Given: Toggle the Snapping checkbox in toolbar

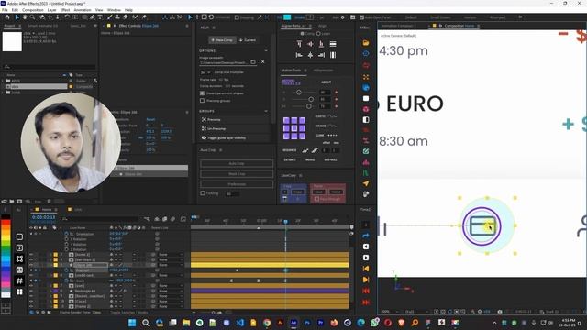Looking at the screenshot, I should pos(237,17).
